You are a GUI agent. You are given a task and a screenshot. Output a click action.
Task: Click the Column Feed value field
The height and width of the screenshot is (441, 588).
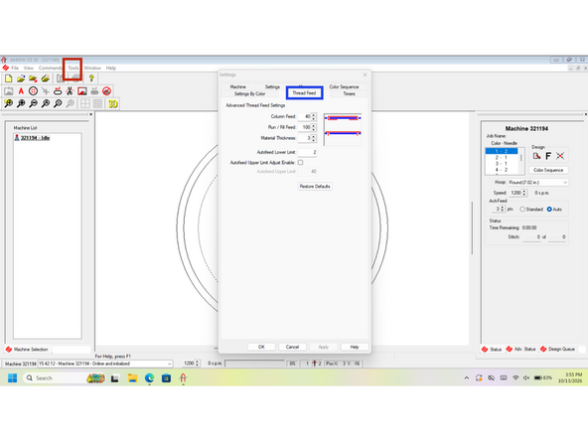(x=304, y=116)
